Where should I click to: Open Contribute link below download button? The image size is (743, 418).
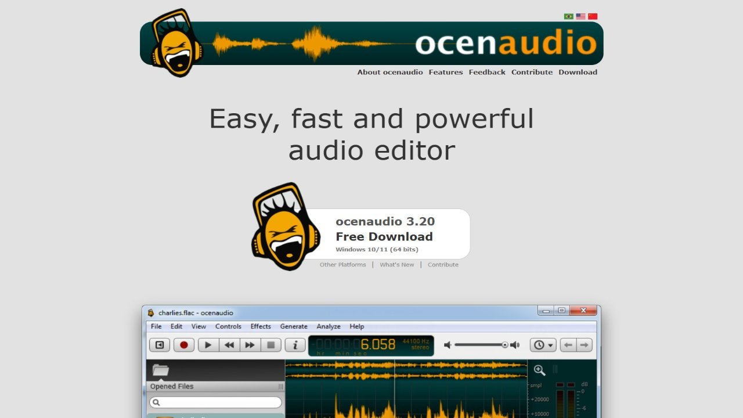tap(443, 265)
